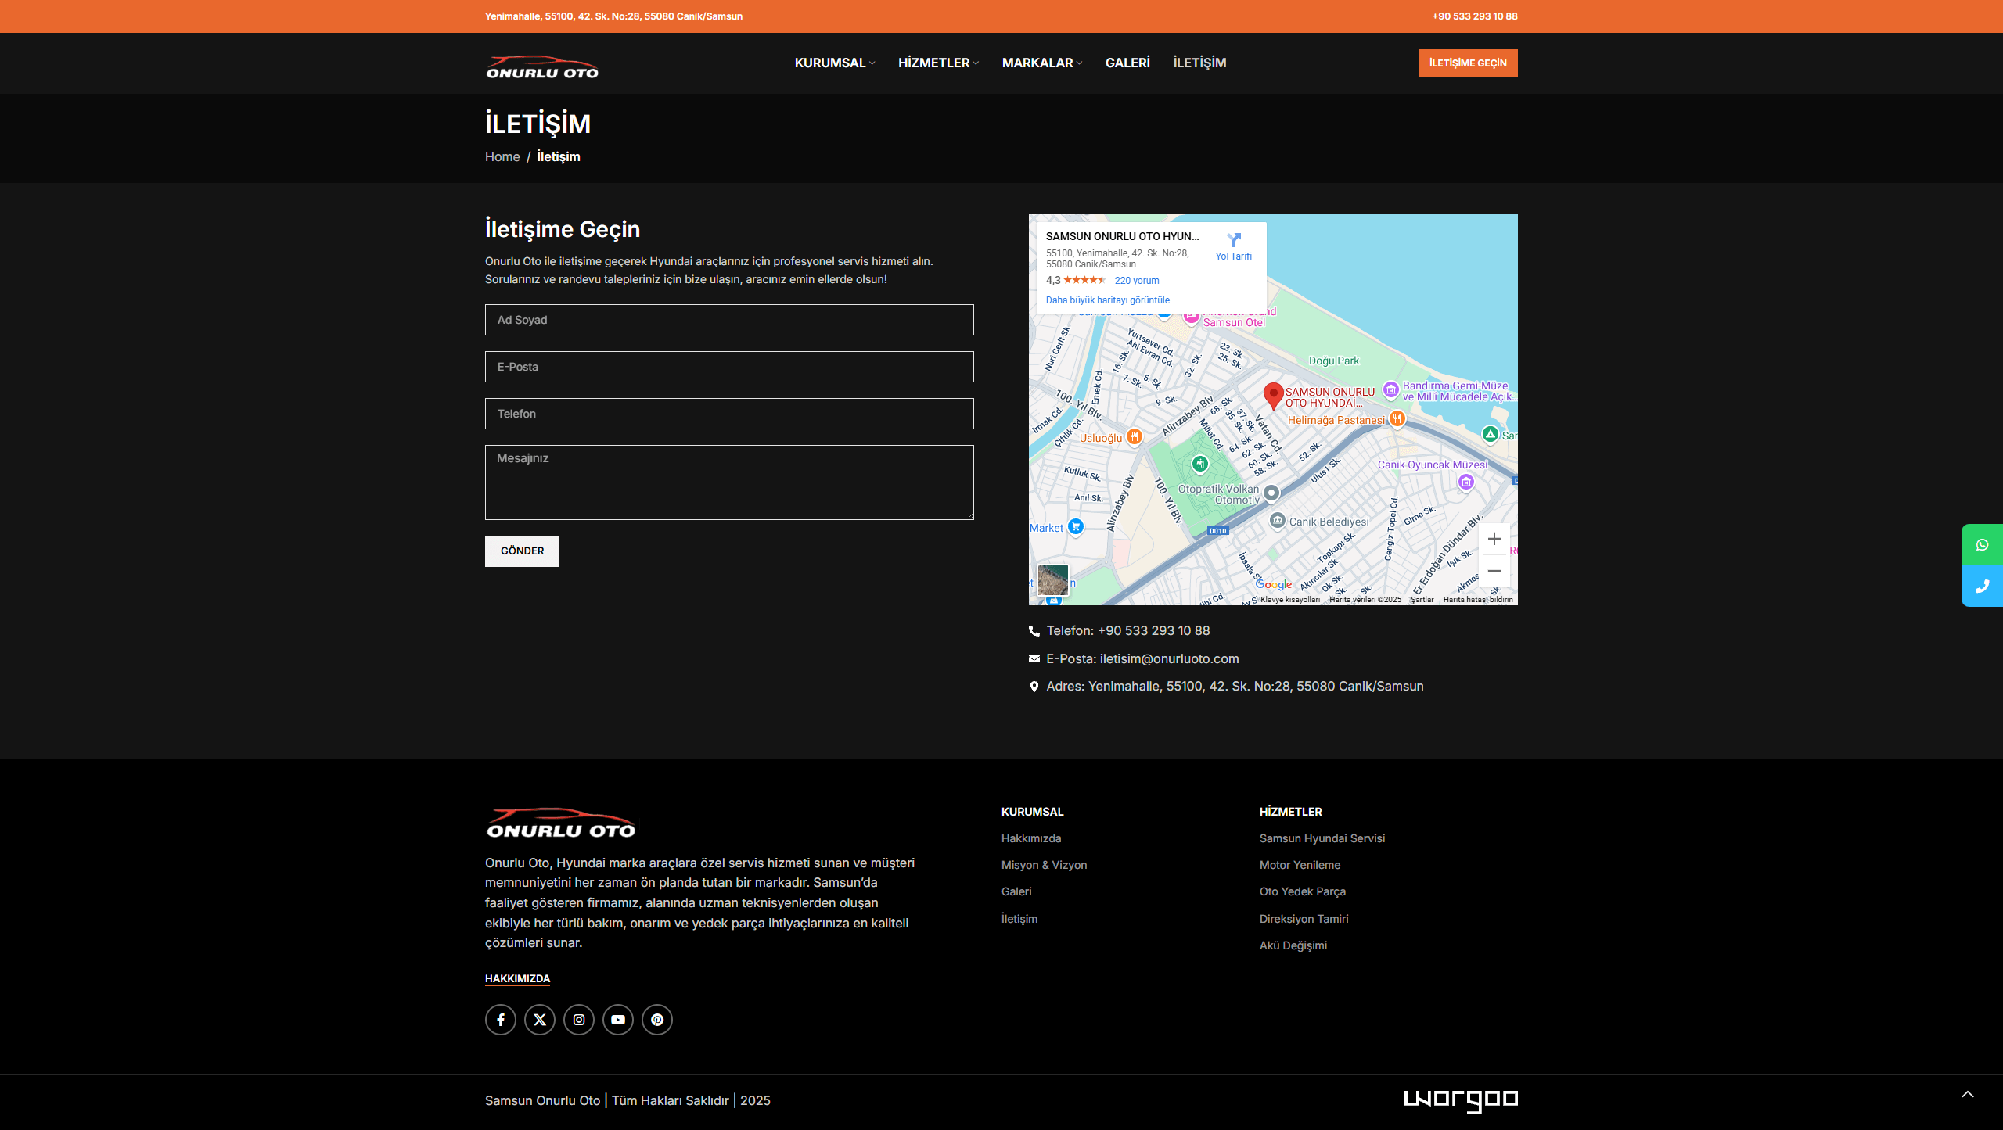
Task: Focus the Mesajınız text area
Action: (x=729, y=482)
